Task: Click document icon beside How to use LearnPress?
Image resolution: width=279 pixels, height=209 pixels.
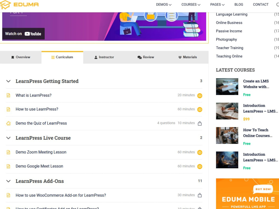Action: pyautogui.click(x=8, y=109)
